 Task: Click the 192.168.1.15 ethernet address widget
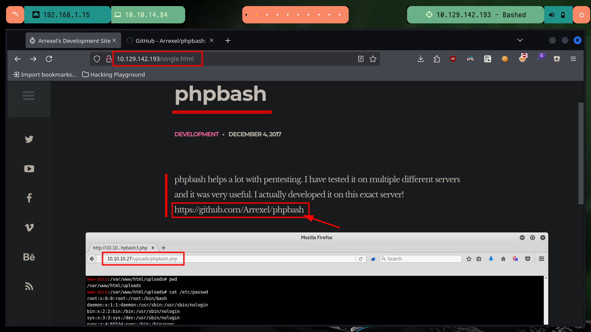[67, 15]
